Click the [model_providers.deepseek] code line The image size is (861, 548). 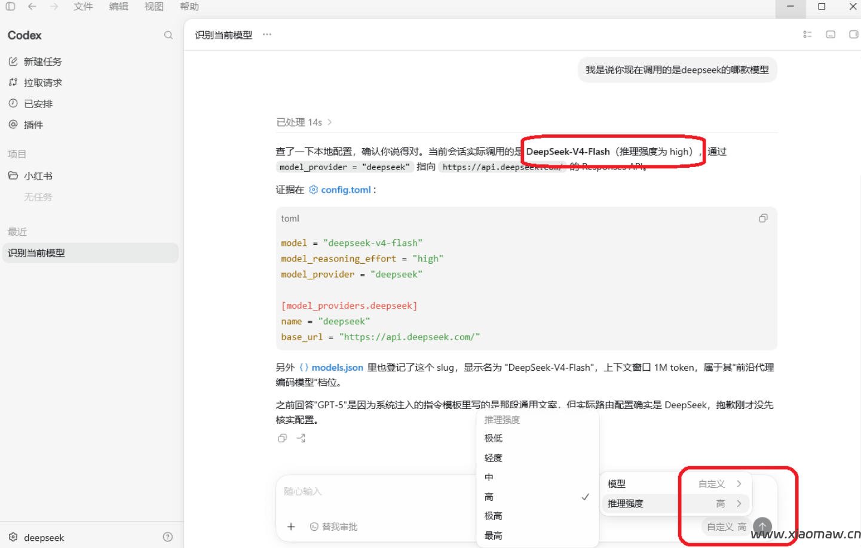(x=349, y=306)
